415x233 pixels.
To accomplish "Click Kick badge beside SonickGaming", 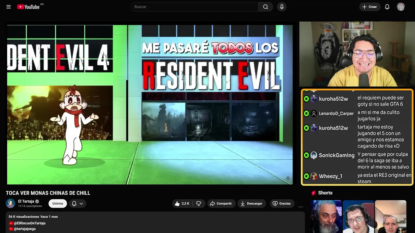I will coord(306,155).
